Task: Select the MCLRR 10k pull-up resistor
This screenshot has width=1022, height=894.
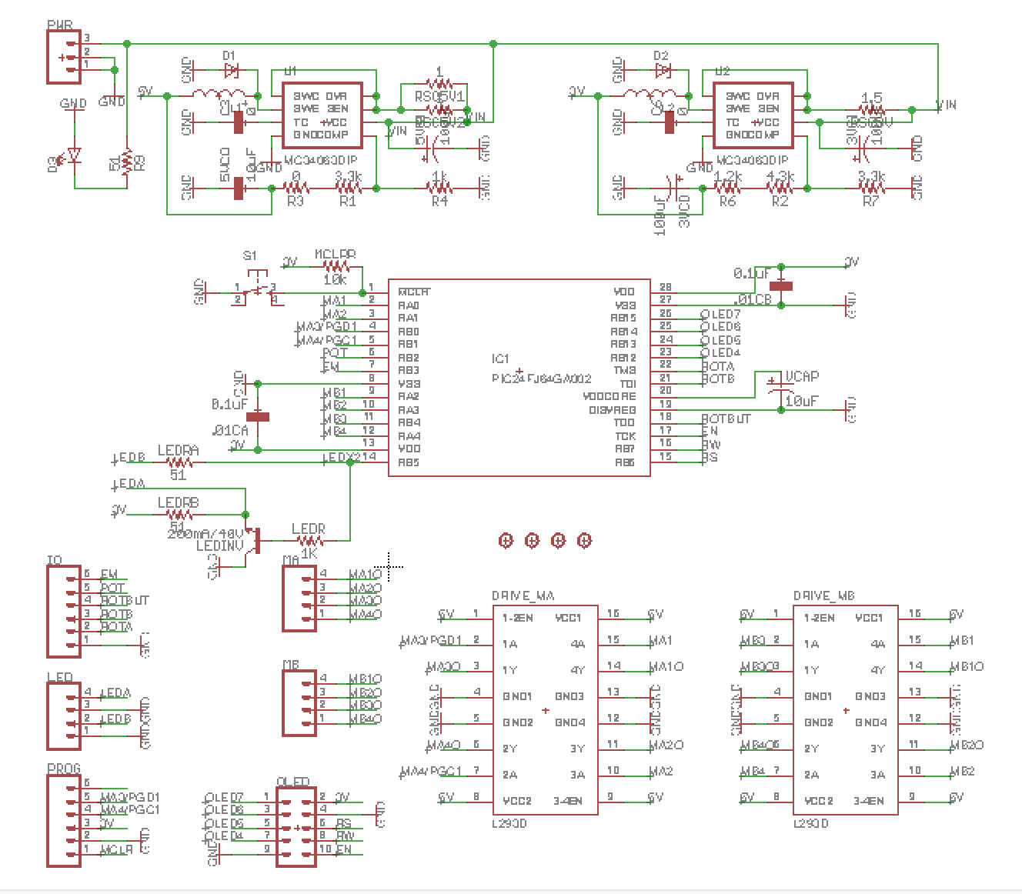Action: point(336,267)
